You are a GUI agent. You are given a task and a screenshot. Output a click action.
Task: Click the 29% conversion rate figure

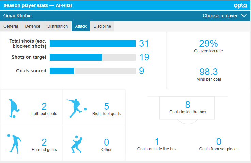[x=208, y=43]
